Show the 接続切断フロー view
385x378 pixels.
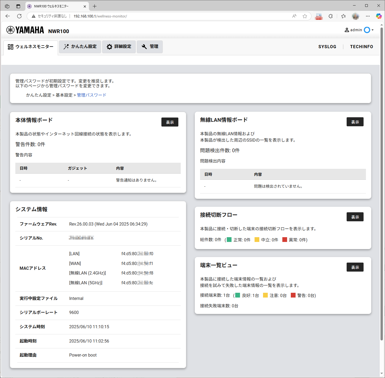355,217
